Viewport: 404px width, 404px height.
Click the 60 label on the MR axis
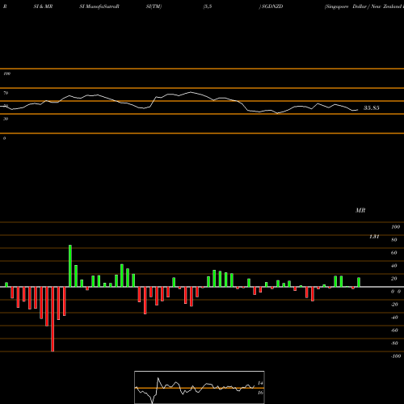point(394,253)
